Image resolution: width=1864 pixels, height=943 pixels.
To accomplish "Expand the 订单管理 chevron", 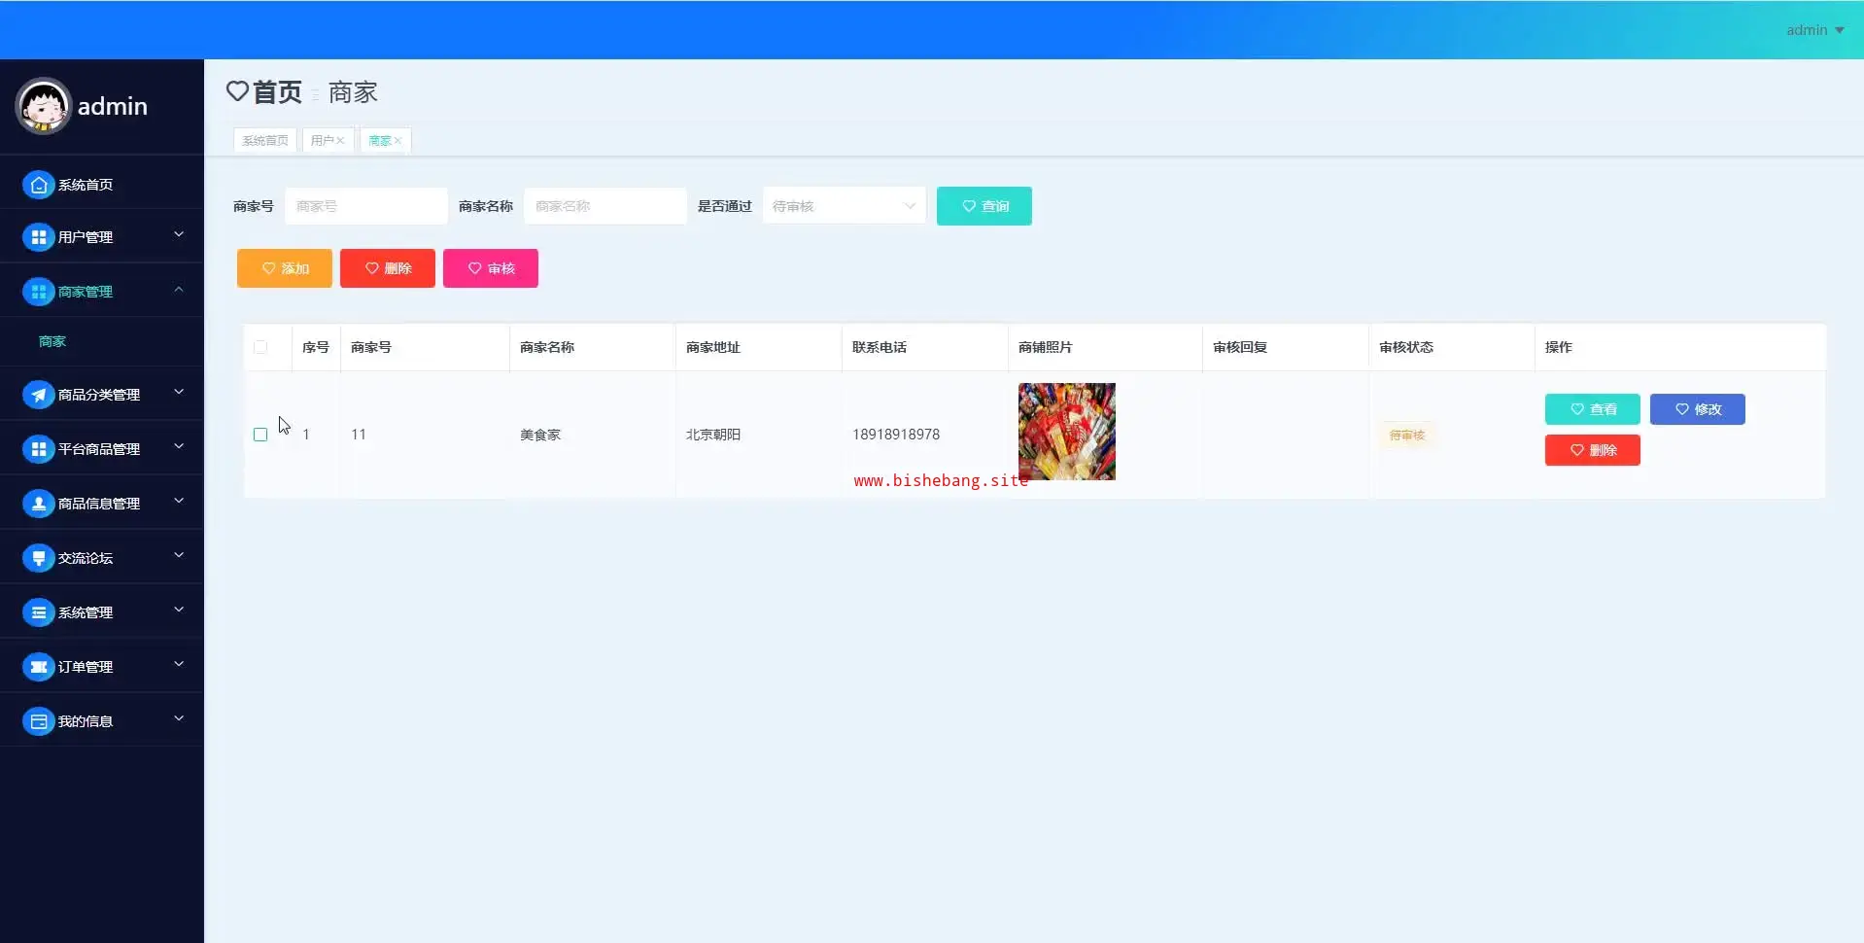I will coord(179,664).
